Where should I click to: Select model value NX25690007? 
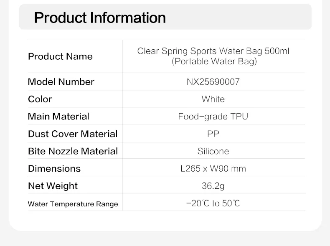[x=213, y=82]
